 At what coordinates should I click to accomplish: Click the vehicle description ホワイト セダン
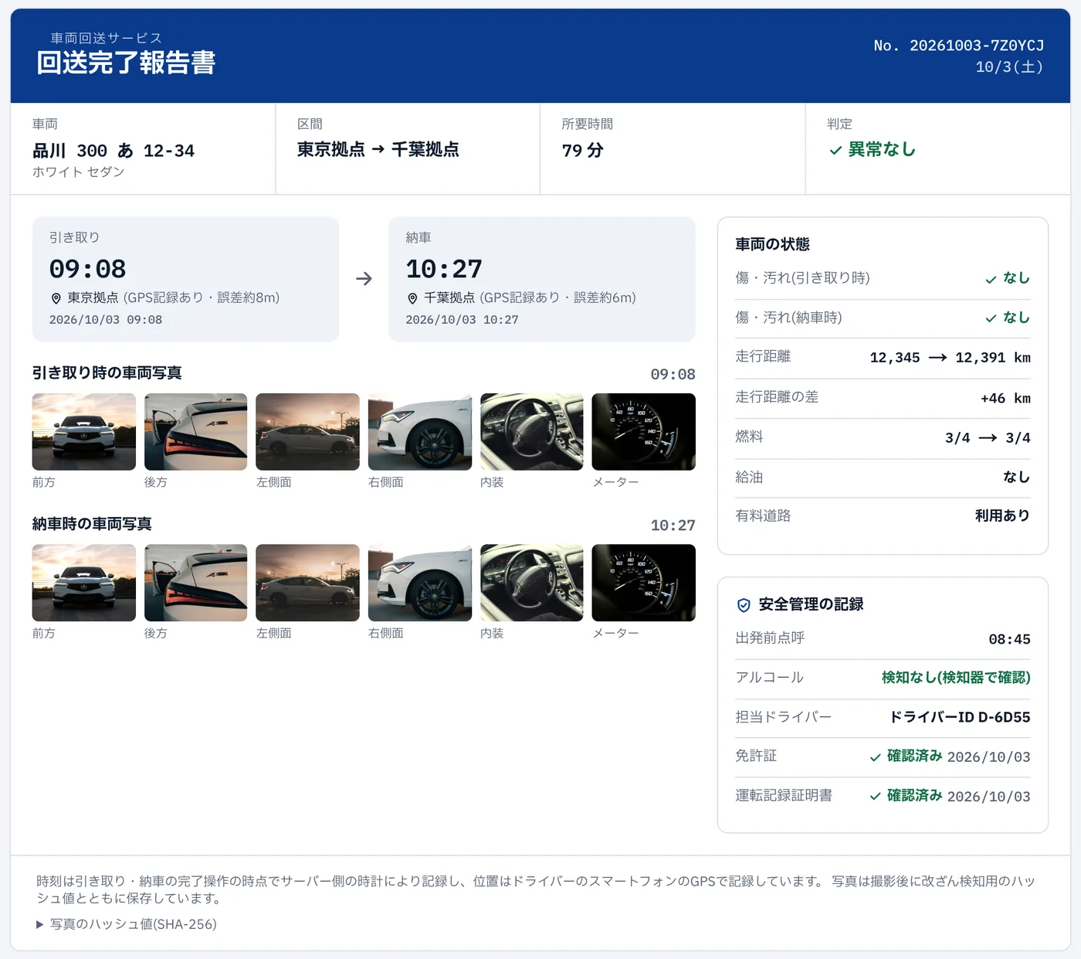click(x=79, y=172)
